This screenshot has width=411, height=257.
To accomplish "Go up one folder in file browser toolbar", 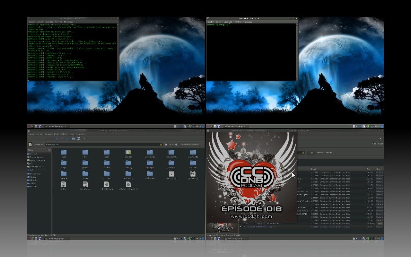I will point(57,138).
